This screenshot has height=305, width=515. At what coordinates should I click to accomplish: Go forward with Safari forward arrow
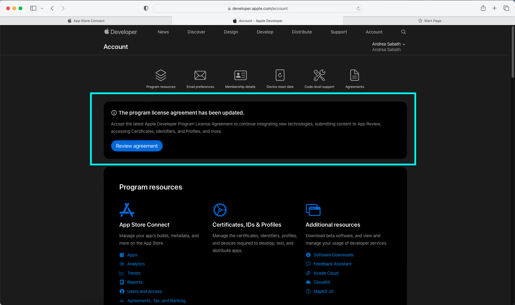coord(63,8)
